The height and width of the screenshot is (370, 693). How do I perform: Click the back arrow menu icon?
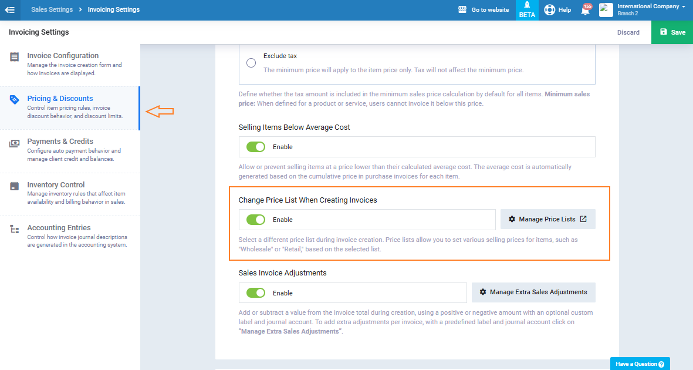pyautogui.click(x=10, y=10)
